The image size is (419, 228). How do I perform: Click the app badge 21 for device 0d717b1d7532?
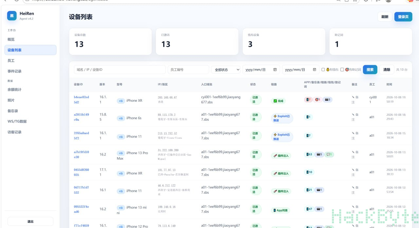[x=309, y=190]
